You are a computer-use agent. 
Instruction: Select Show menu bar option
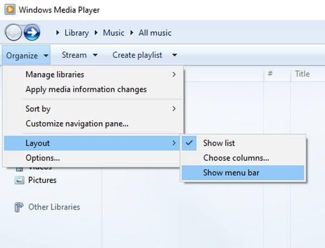click(243, 173)
